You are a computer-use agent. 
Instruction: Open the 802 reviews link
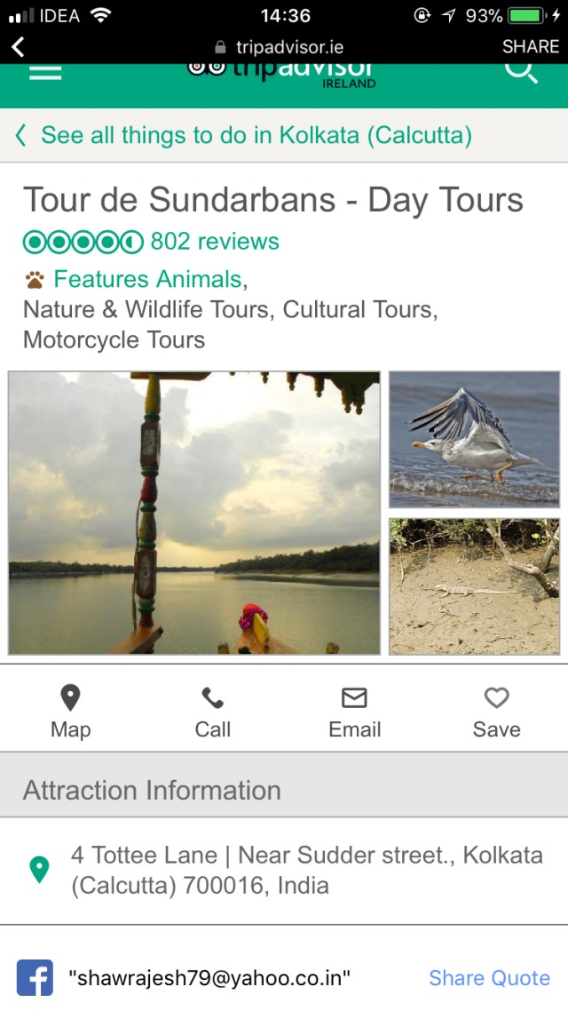click(215, 242)
